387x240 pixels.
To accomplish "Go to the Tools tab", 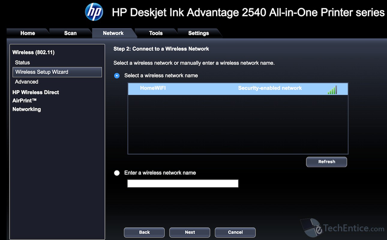I will coord(156,33).
